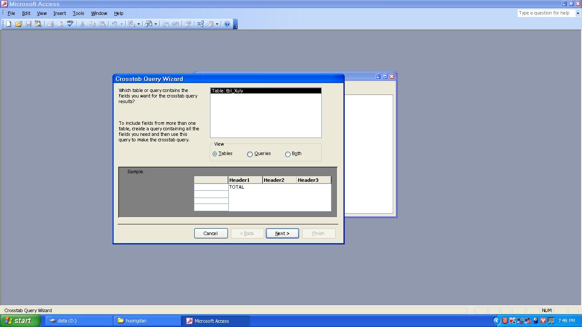Minimize the background database window
Viewport: 582px width, 327px height.
tap(378, 77)
